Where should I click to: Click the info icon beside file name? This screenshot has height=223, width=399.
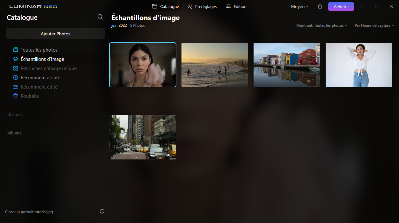coord(102,211)
